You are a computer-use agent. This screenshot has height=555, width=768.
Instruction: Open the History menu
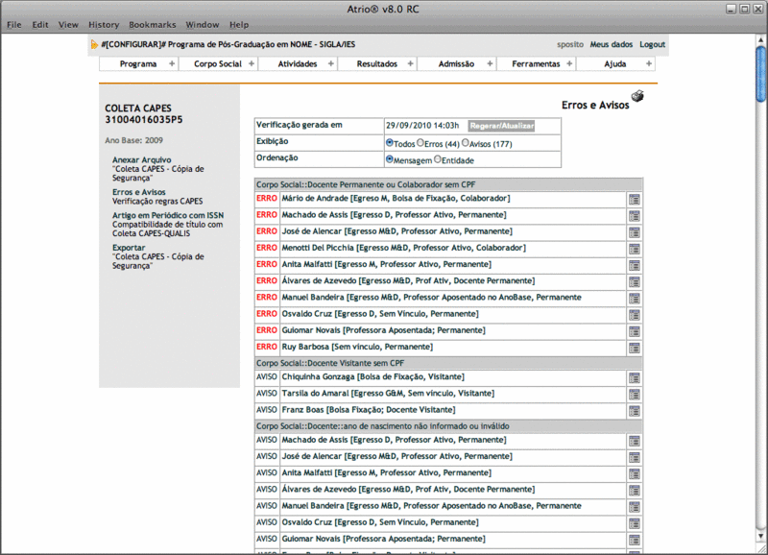point(104,24)
